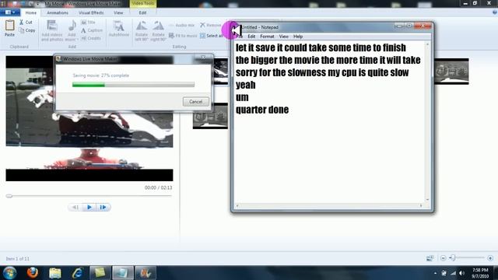Show hidden tray icons arrow
498x280 pixels.
[435, 273]
